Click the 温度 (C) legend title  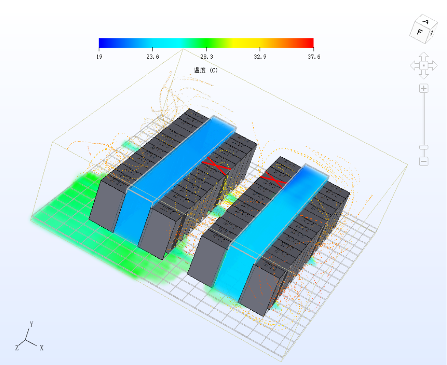tap(206, 70)
